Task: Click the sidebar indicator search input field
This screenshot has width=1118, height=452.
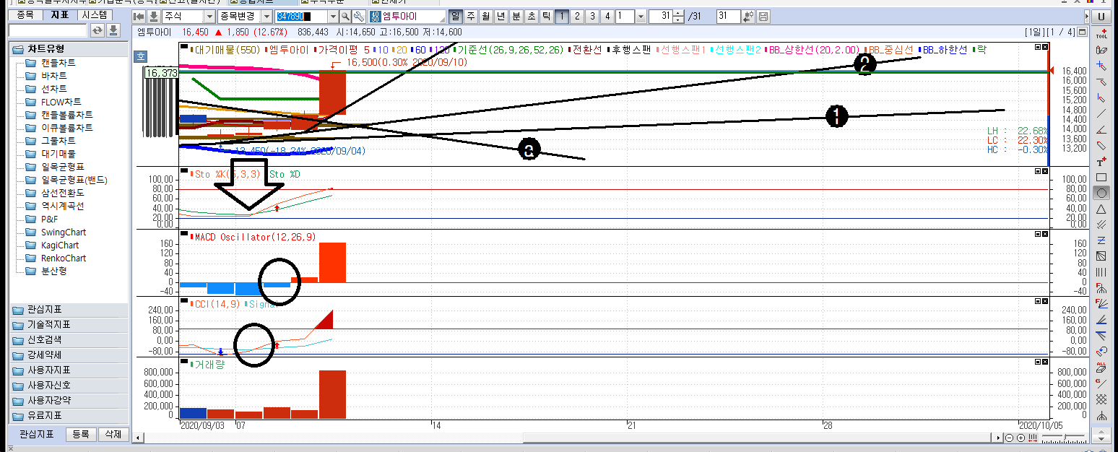Action: [x=48, y=30]
